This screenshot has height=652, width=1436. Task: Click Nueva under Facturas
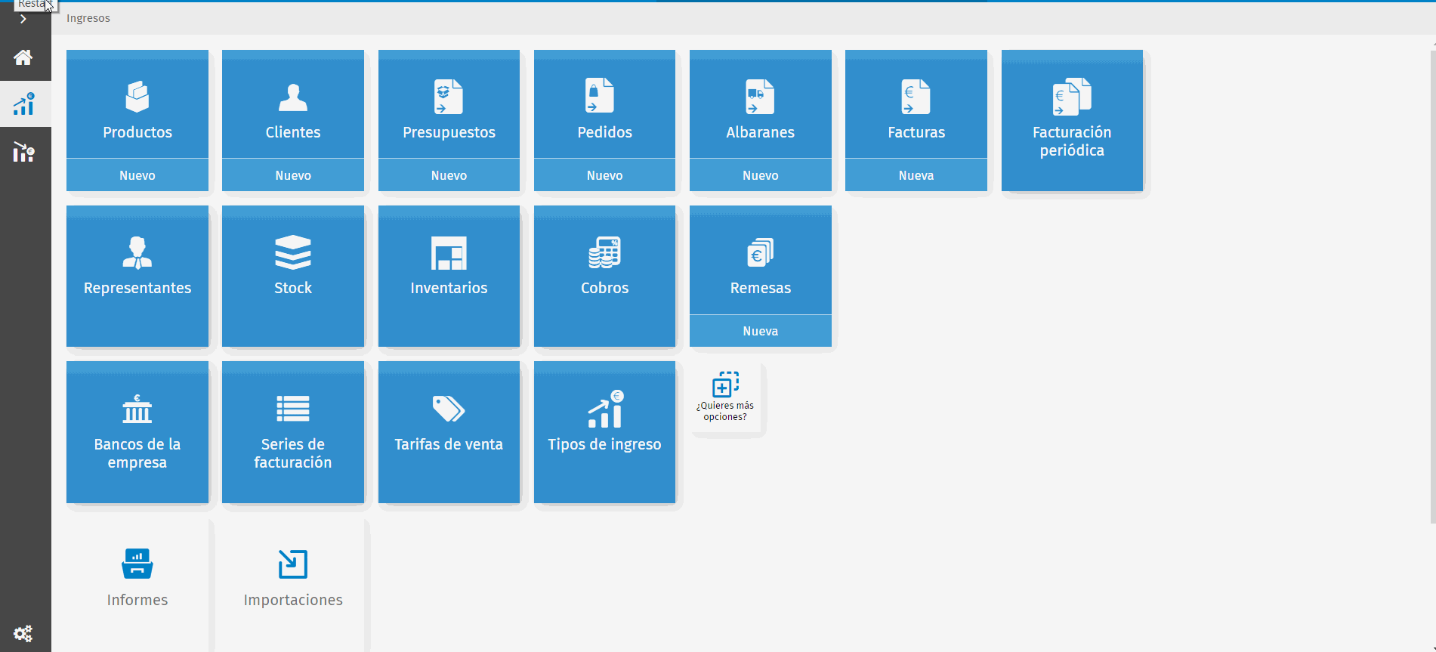point(916,175)
